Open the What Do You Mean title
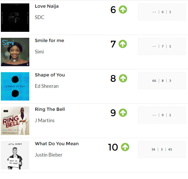 click(57, 144)
